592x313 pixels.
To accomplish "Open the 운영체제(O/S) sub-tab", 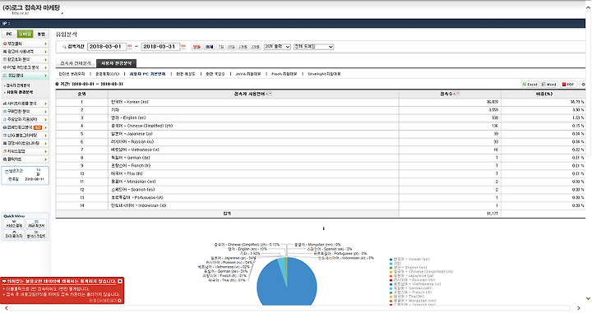I will click(107, 74).
